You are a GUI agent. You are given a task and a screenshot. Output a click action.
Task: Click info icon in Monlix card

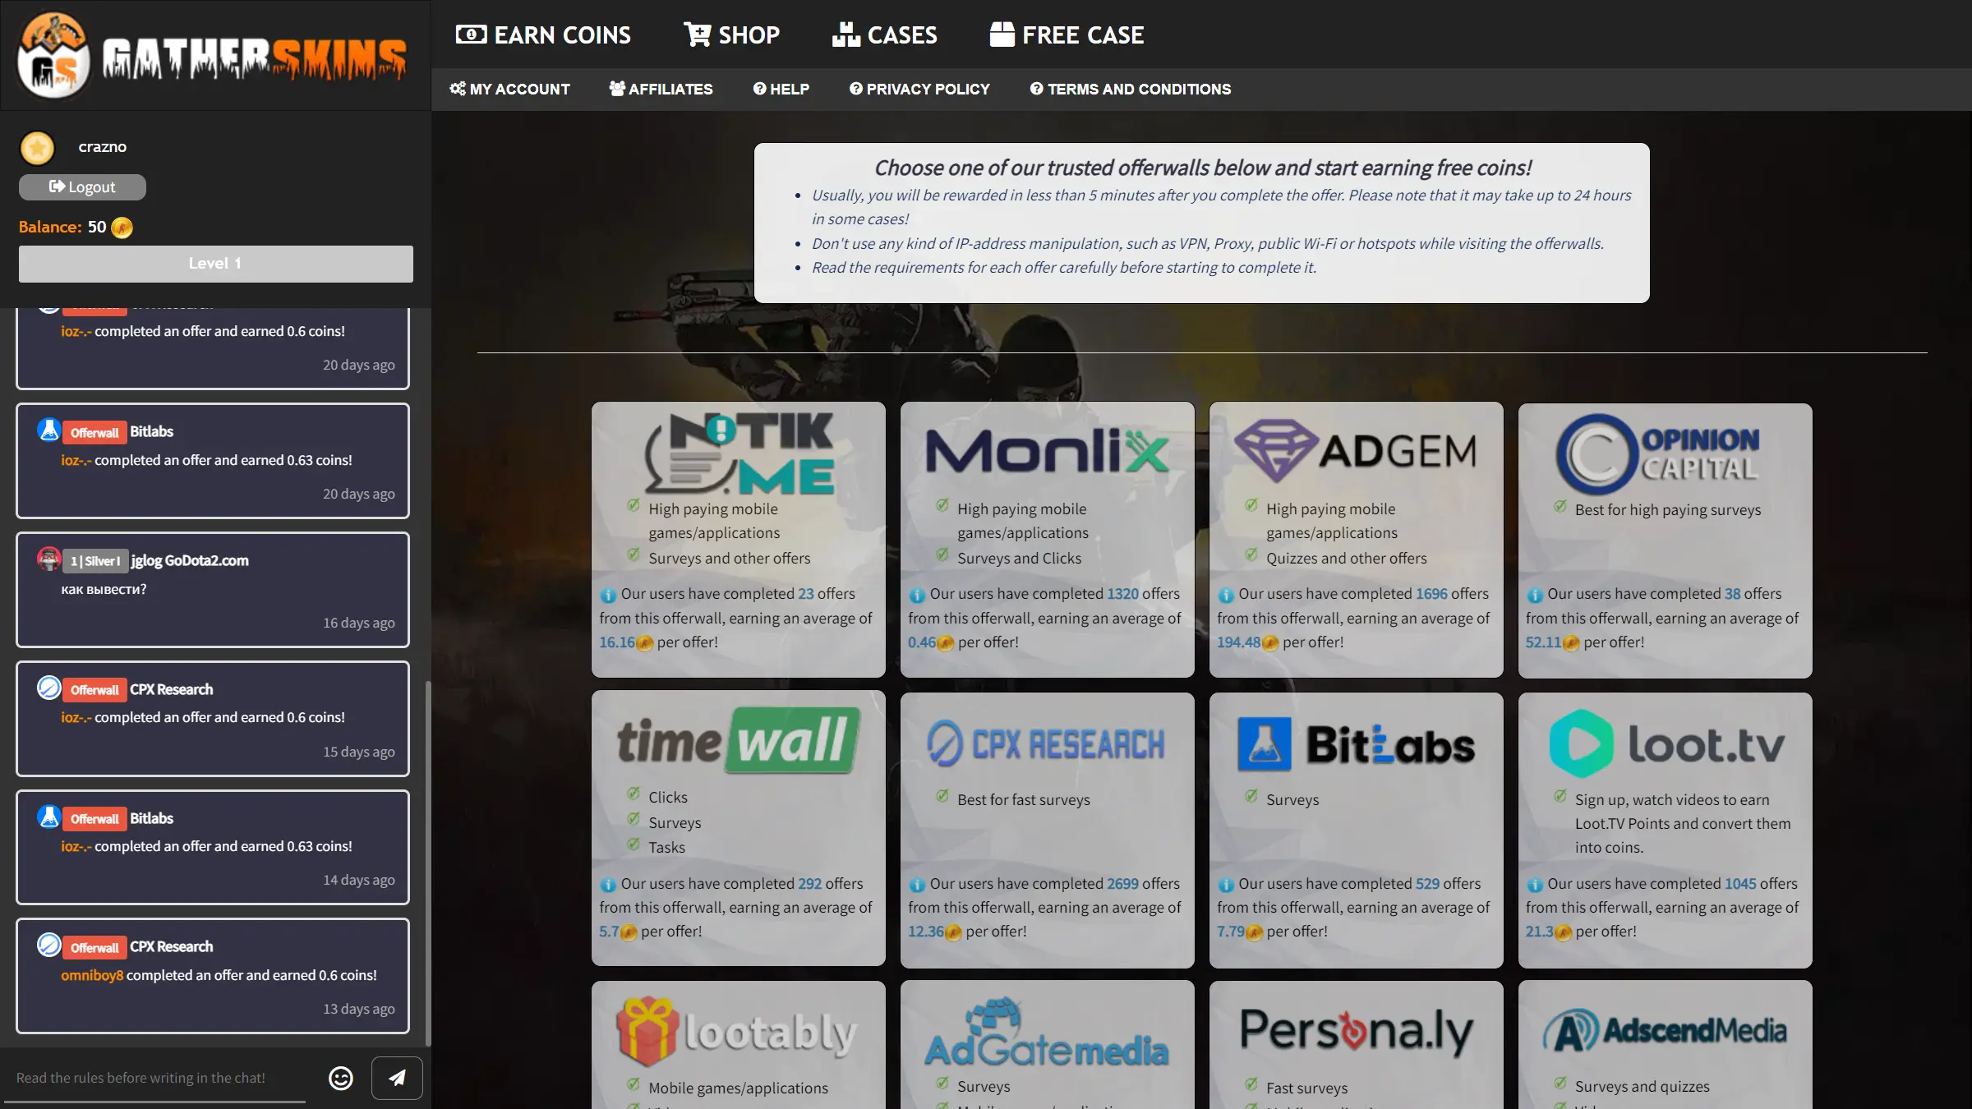coord(917,595)
